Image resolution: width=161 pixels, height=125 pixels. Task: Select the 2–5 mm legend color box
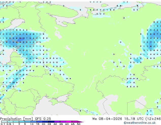click(x=22, y=122)
